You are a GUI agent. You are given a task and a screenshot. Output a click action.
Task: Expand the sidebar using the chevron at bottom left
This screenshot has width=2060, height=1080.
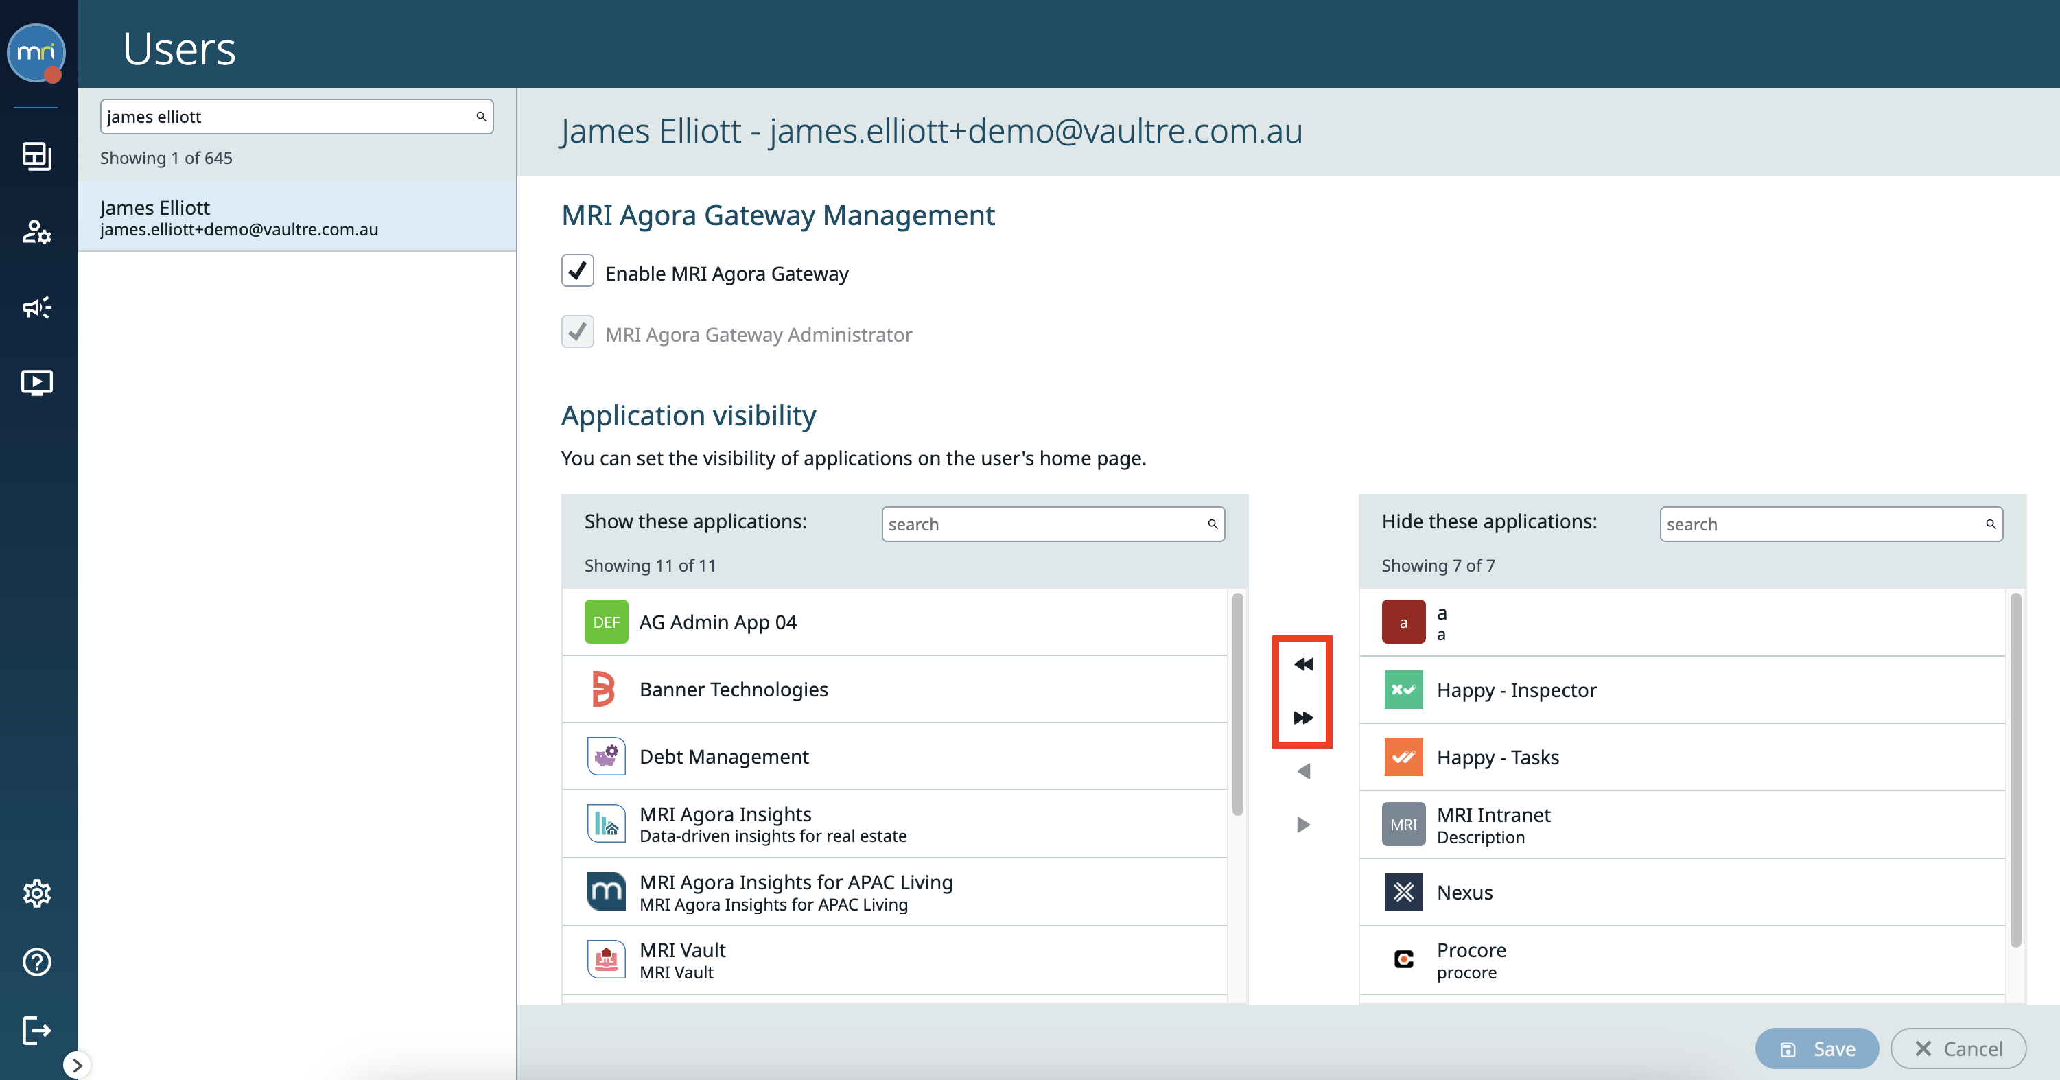tap(78, 1065)
